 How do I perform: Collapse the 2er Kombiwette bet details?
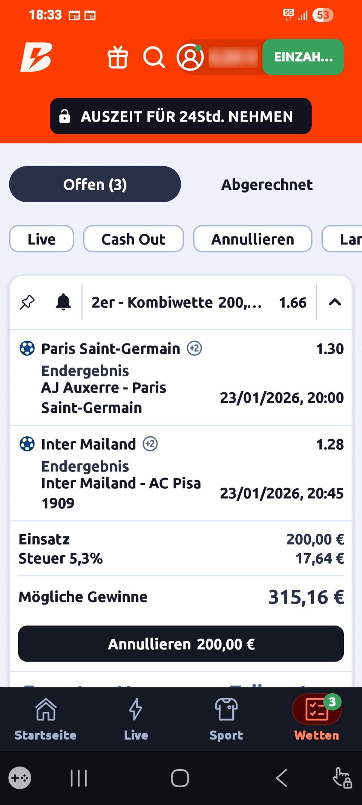point(334,302)
